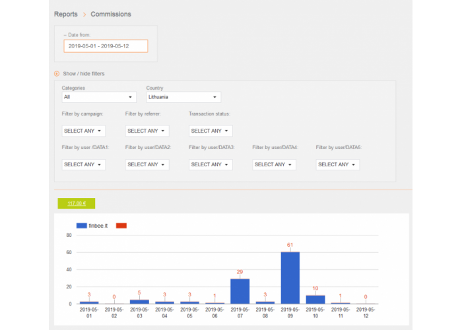Toggle the Show / hide filters icon
The width and height of the screenshot is (462, 330).
pyautogui.click(x=57, y=74)
